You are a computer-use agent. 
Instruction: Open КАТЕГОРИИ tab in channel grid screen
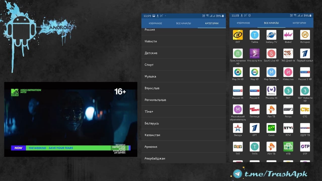pyautogui.click(x=299, y=23)
